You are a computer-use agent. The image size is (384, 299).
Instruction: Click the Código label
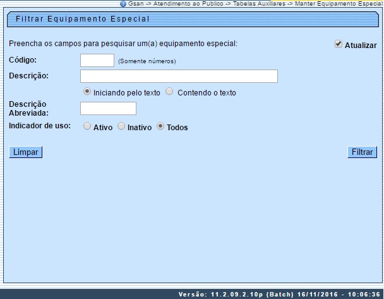pos(23,60)
